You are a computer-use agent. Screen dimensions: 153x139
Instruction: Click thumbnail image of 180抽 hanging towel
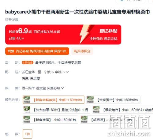tap(27, 110)
